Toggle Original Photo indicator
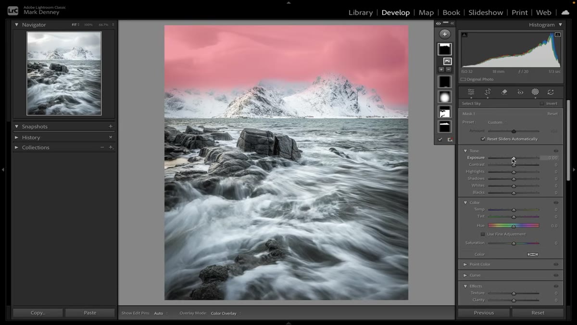The width and height of the screenshot is (577, 325). (x=463, y=79)
